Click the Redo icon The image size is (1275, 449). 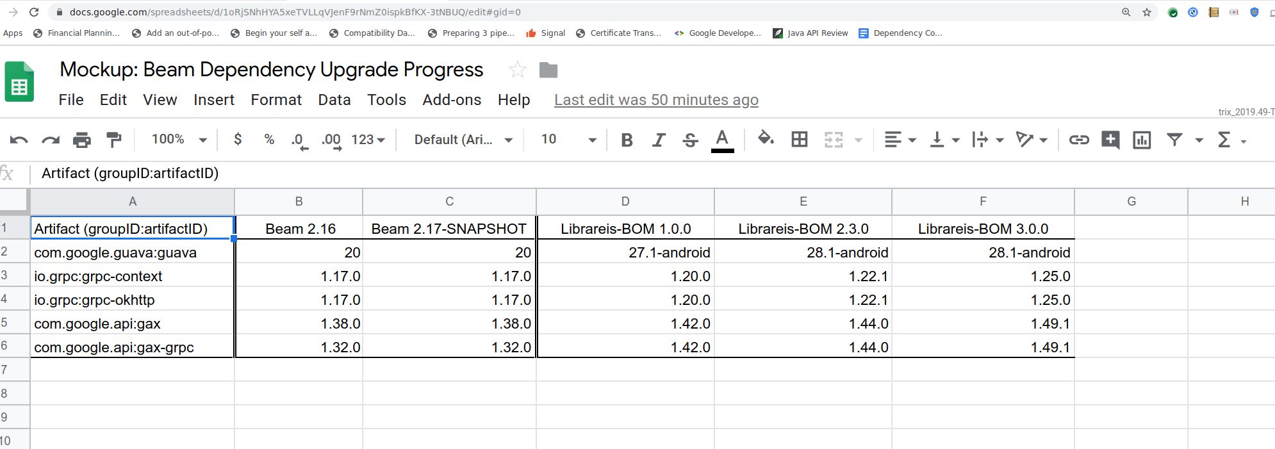point(51,140)
